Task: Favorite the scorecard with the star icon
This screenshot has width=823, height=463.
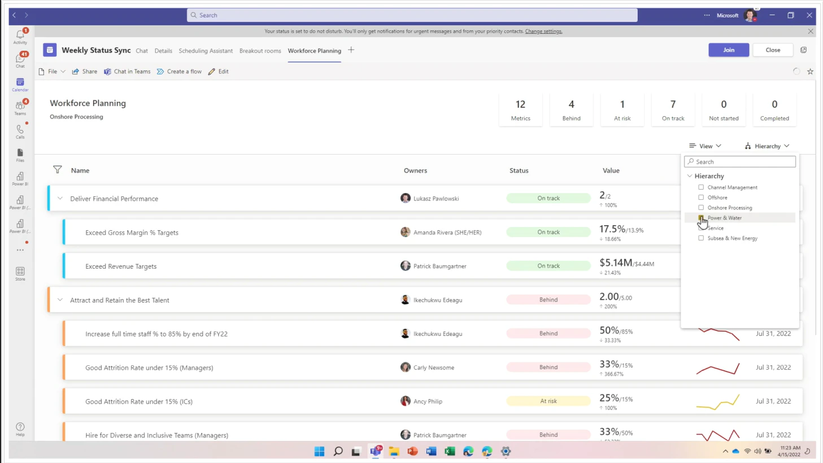Action: click(x=810, y=72)
